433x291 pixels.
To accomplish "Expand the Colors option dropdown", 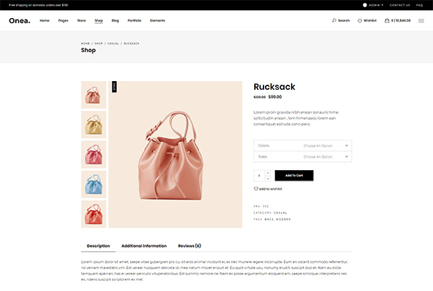I will click(303, 145).
